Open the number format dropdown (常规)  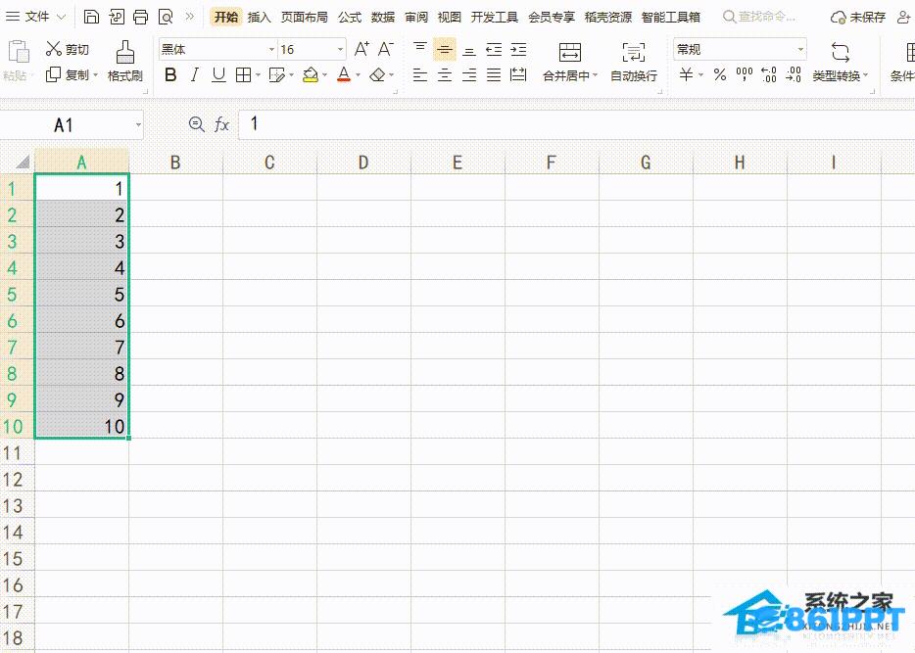[x=800, y=50]
